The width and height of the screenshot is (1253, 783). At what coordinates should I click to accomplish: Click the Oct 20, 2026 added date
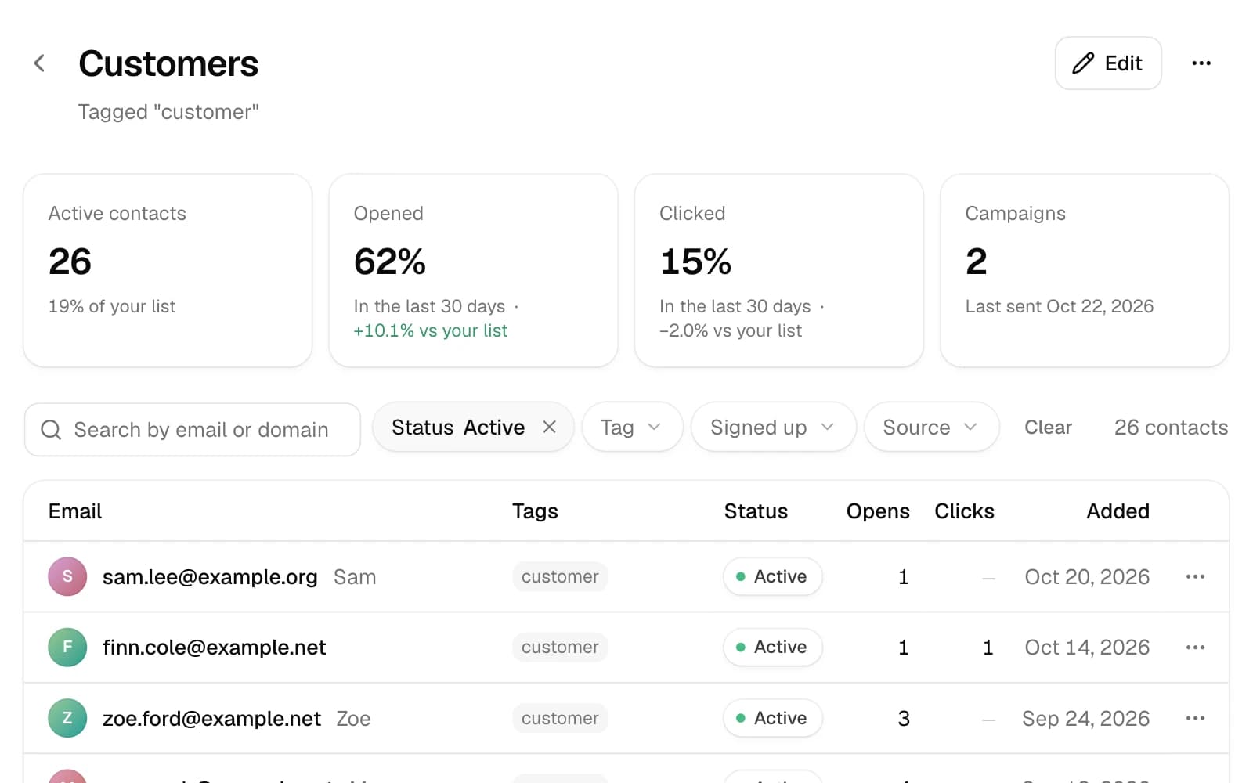coord(1087,577)
